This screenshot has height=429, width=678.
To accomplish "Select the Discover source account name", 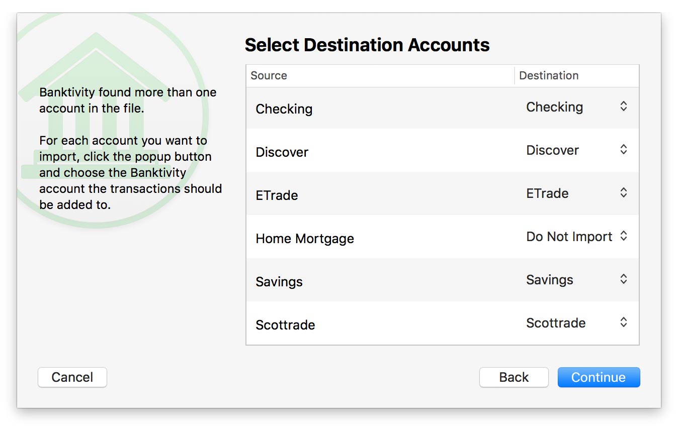I will (282, 152).
